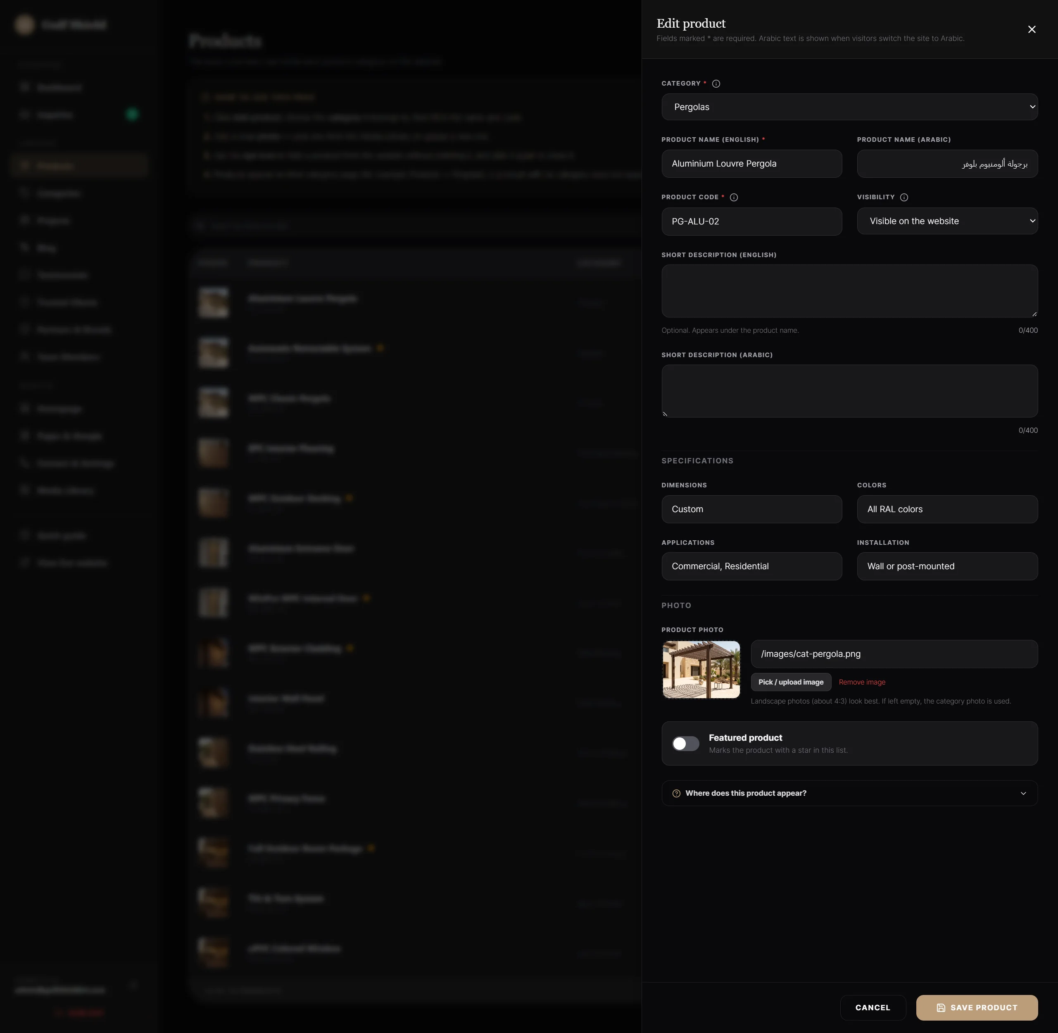Click the Remove image link
Viewport: 1058px width, 1033px height.
862,682
